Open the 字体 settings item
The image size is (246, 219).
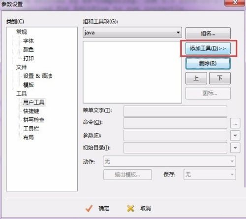(29, 41)
